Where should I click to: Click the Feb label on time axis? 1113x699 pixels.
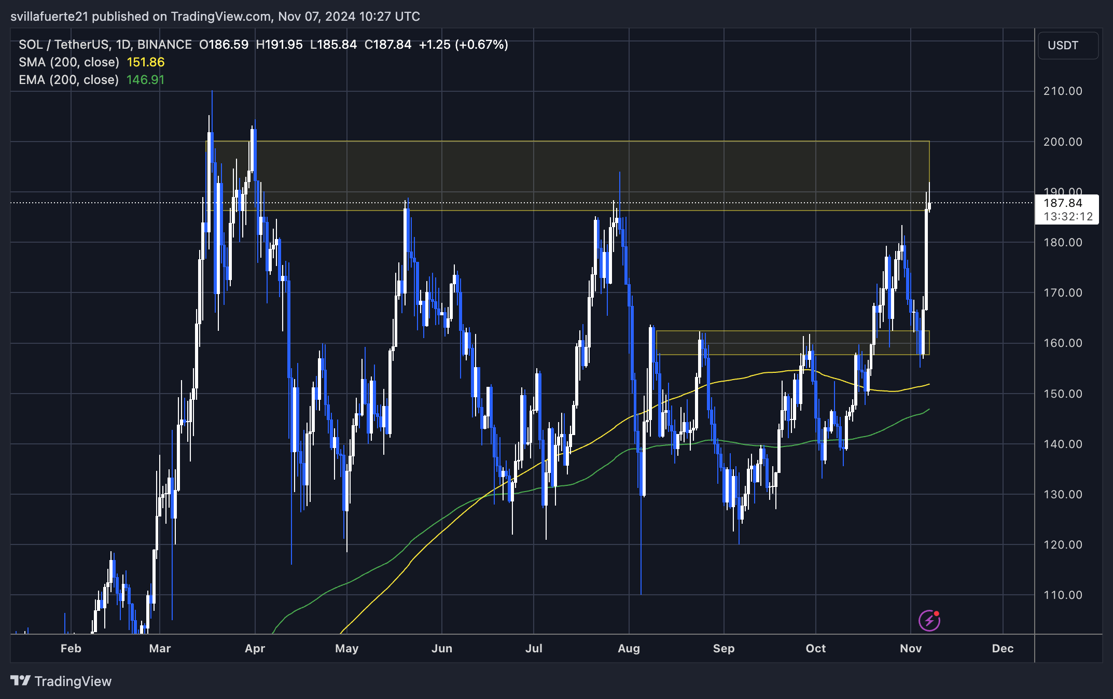pos(71,648)
